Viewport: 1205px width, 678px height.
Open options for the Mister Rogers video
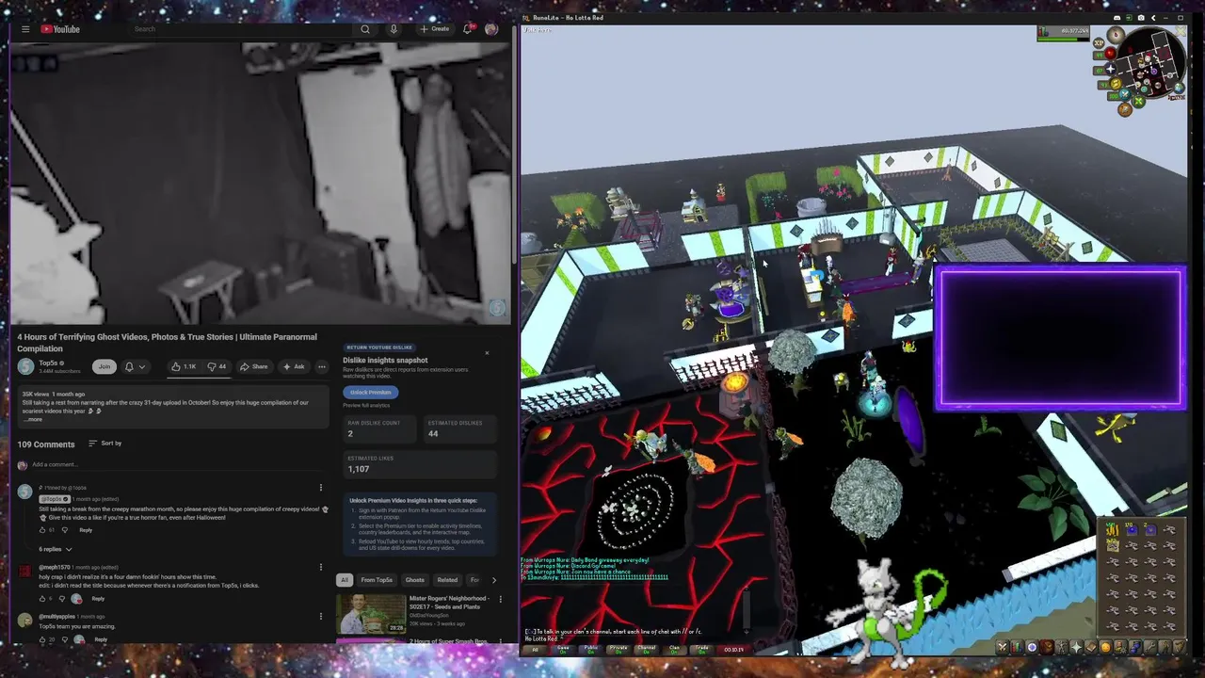[x=500, y=599]
